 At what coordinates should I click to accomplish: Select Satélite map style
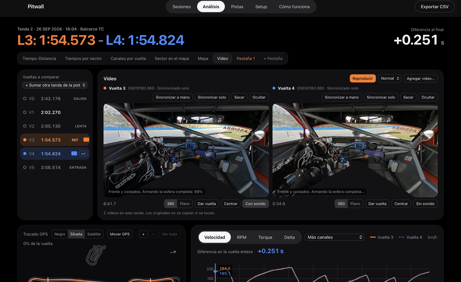(x=94, y=234)
